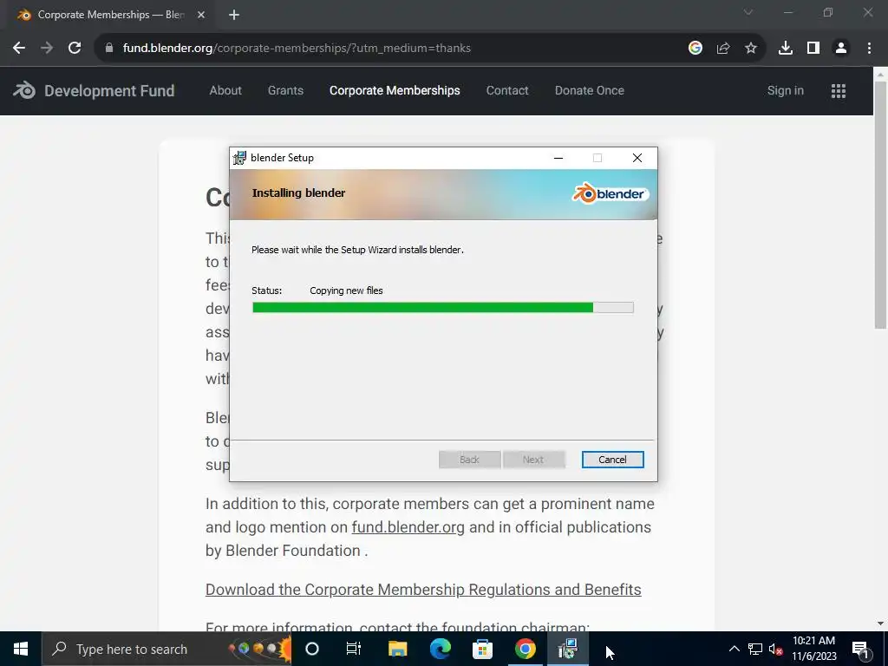Screen dimensions: 888x666
Task: Click the installer icon in the title bar
Action: (239, 158)
